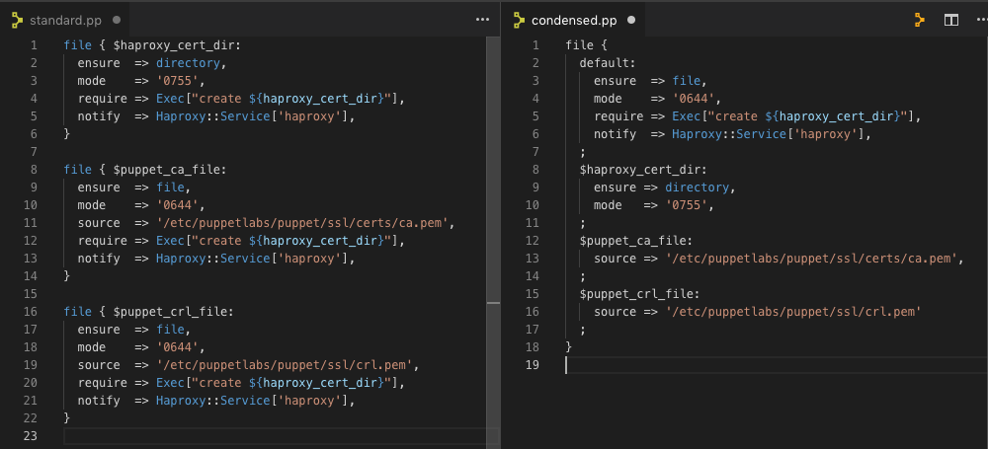The width and height of the screenshot is (988, 449).
Task: Click Haproxy::Service on condensed.pp line 6
Action: (x=730, y=134)
